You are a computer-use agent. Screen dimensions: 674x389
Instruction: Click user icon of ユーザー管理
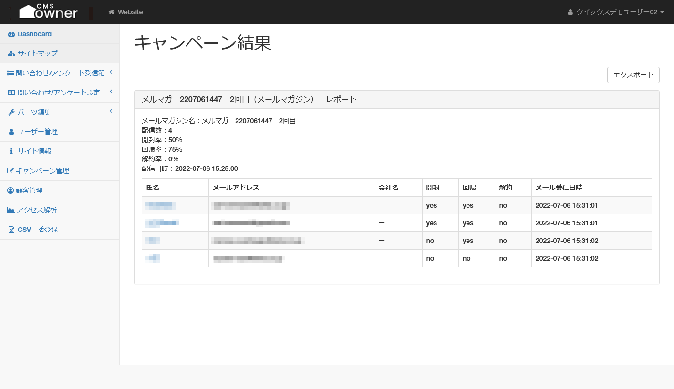[11, 132]
